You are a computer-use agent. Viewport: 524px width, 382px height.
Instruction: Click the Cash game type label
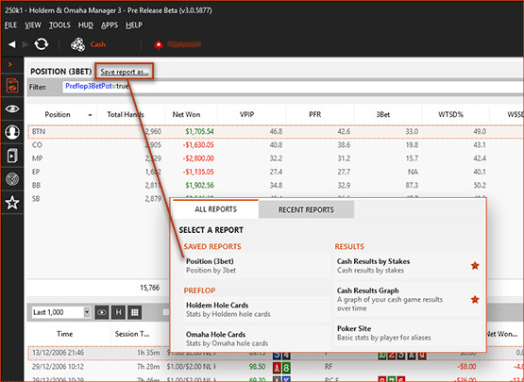tap(98, 44)
